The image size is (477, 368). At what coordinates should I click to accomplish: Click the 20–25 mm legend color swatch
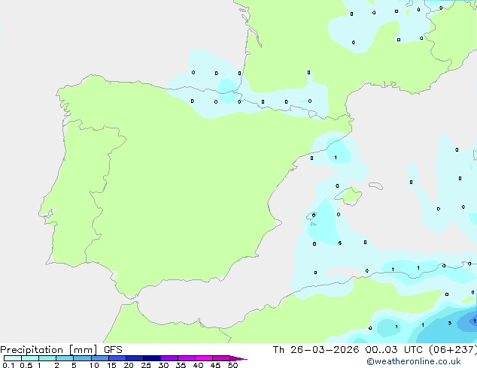(135, 358)
